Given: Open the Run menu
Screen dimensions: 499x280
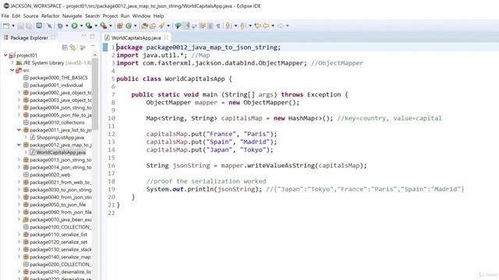Looking at the screenshot, I should point(125,16).
